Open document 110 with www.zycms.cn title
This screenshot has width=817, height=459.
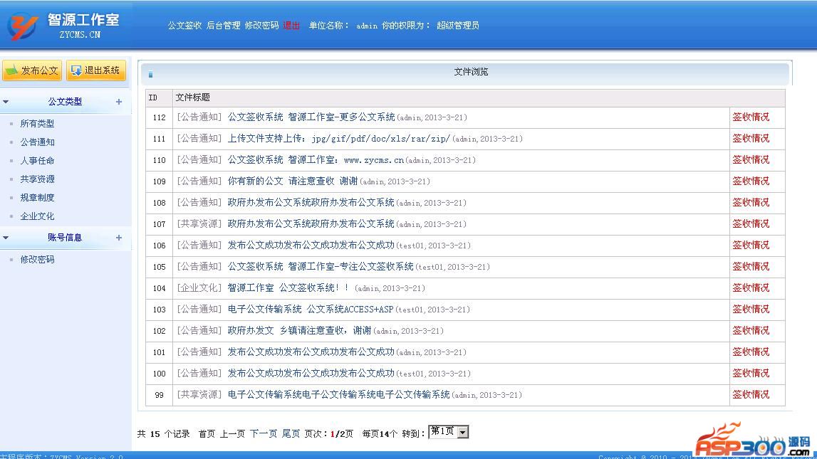click(x=316, y=160)
